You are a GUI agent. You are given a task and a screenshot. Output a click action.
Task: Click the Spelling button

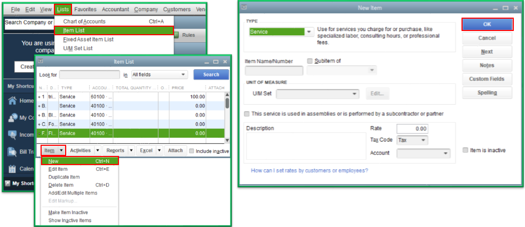pos(487,93)
